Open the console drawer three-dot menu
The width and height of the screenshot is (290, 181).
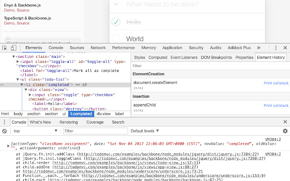pyautogui.click(x=5, y=122)
